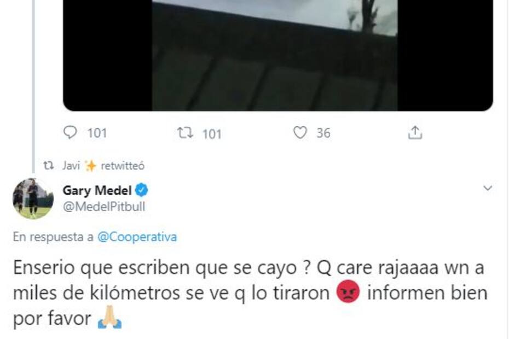This screenshot has height=339, width=509.
Task: Open the Gary Medel display name
Action: pyautogui.click(x=97, y=190)
